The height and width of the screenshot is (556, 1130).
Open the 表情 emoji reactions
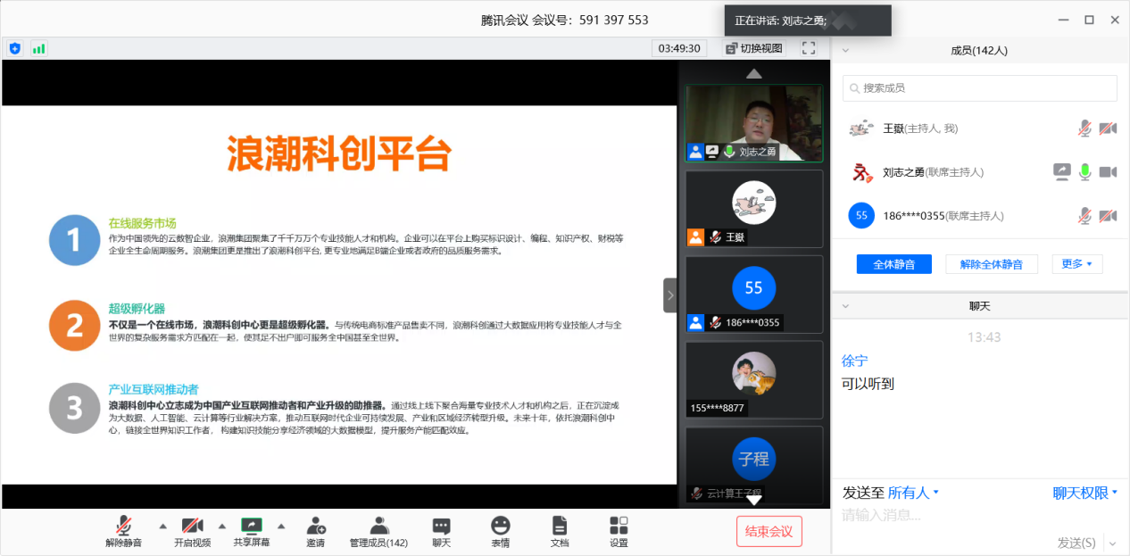coord(501,526)
